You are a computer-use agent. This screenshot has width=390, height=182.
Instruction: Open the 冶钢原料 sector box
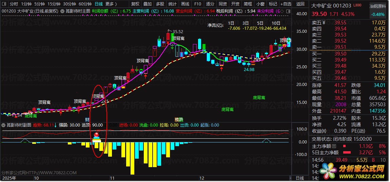coord(378,11)
